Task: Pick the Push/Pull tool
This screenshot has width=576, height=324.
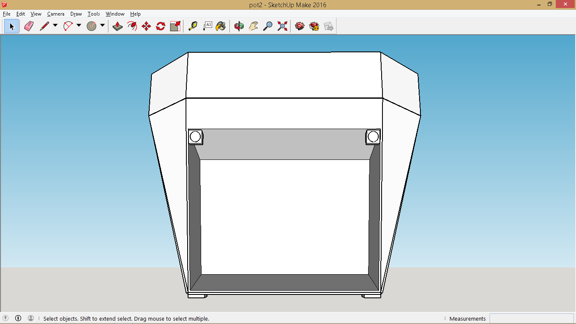Action: [118, 26]
